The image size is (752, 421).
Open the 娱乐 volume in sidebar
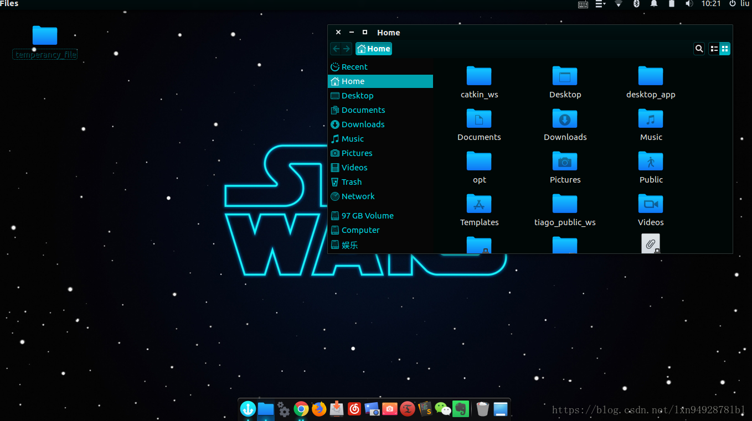[380, 245]
